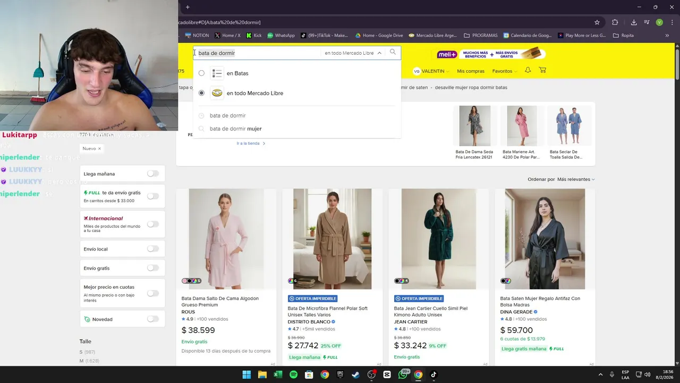Click the "Ir a la tienda" link

tap(251, 143)
